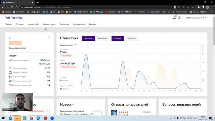
Task: Click the Товаров продано icon
Action: point(10,68)
